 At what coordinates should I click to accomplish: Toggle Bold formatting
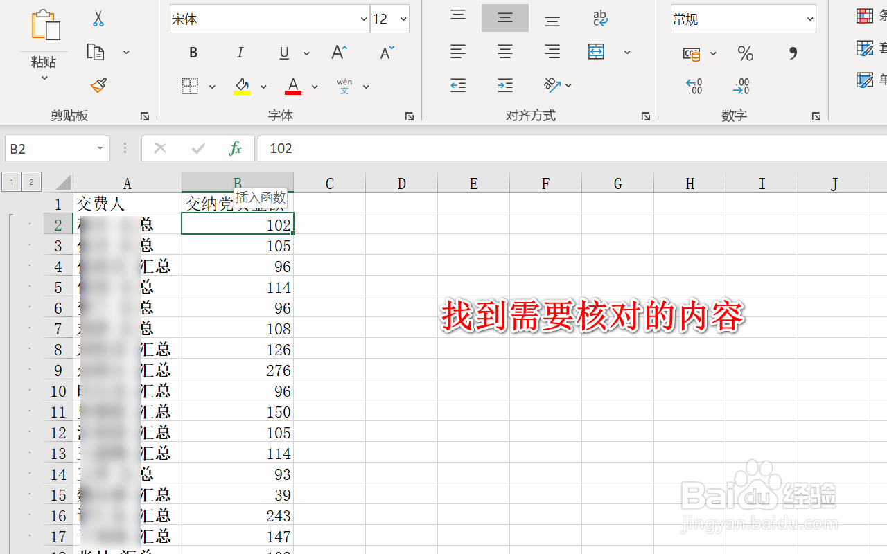click(193, 52)
